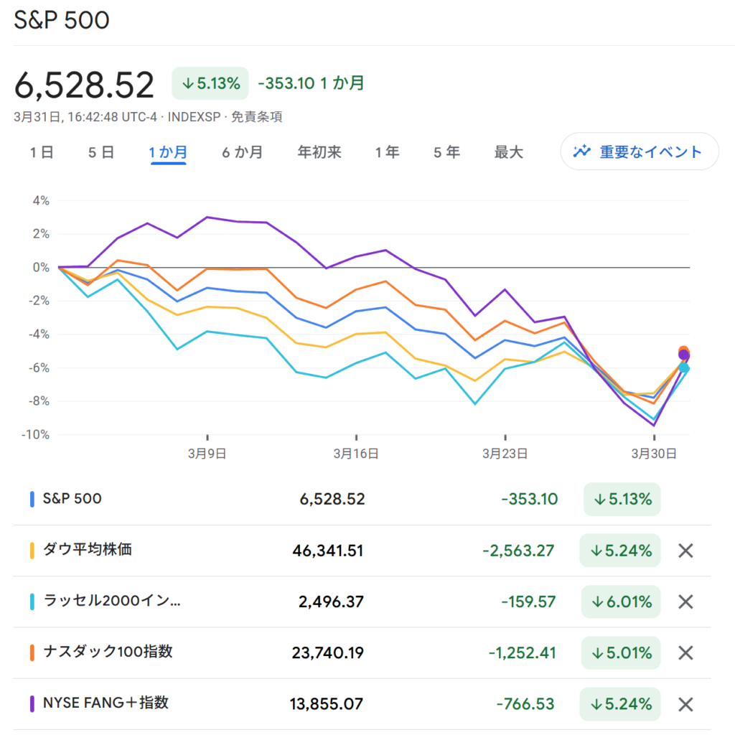Screen dimensions: 735x735
Task: Choose the 最大 time range tab
Action: click(x=508, y=152)
